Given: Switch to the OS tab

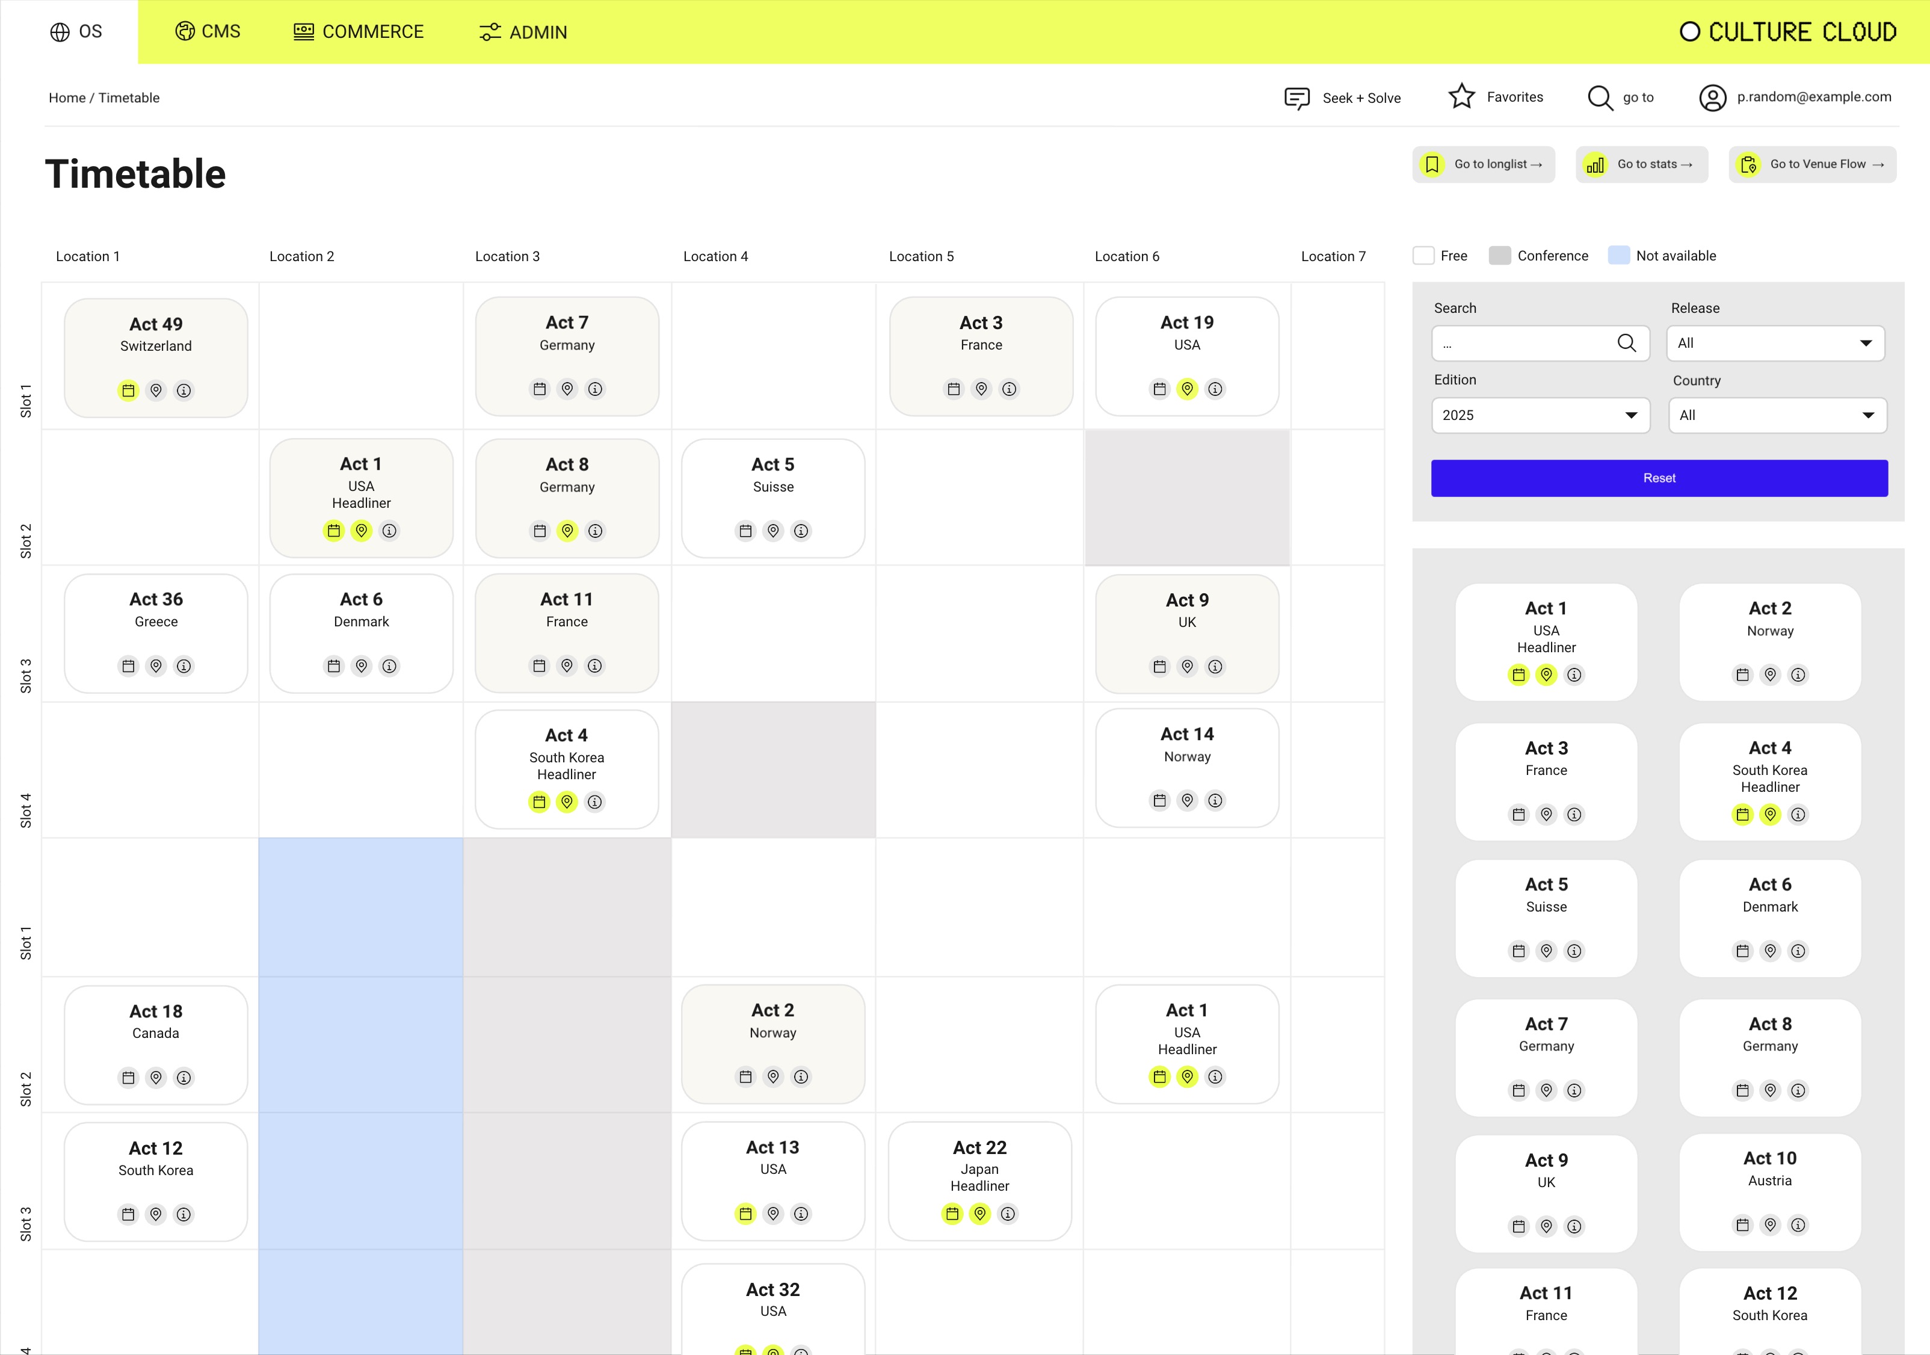Looking at the screenshot, I should pyautogui.click(x=76, y=32).
